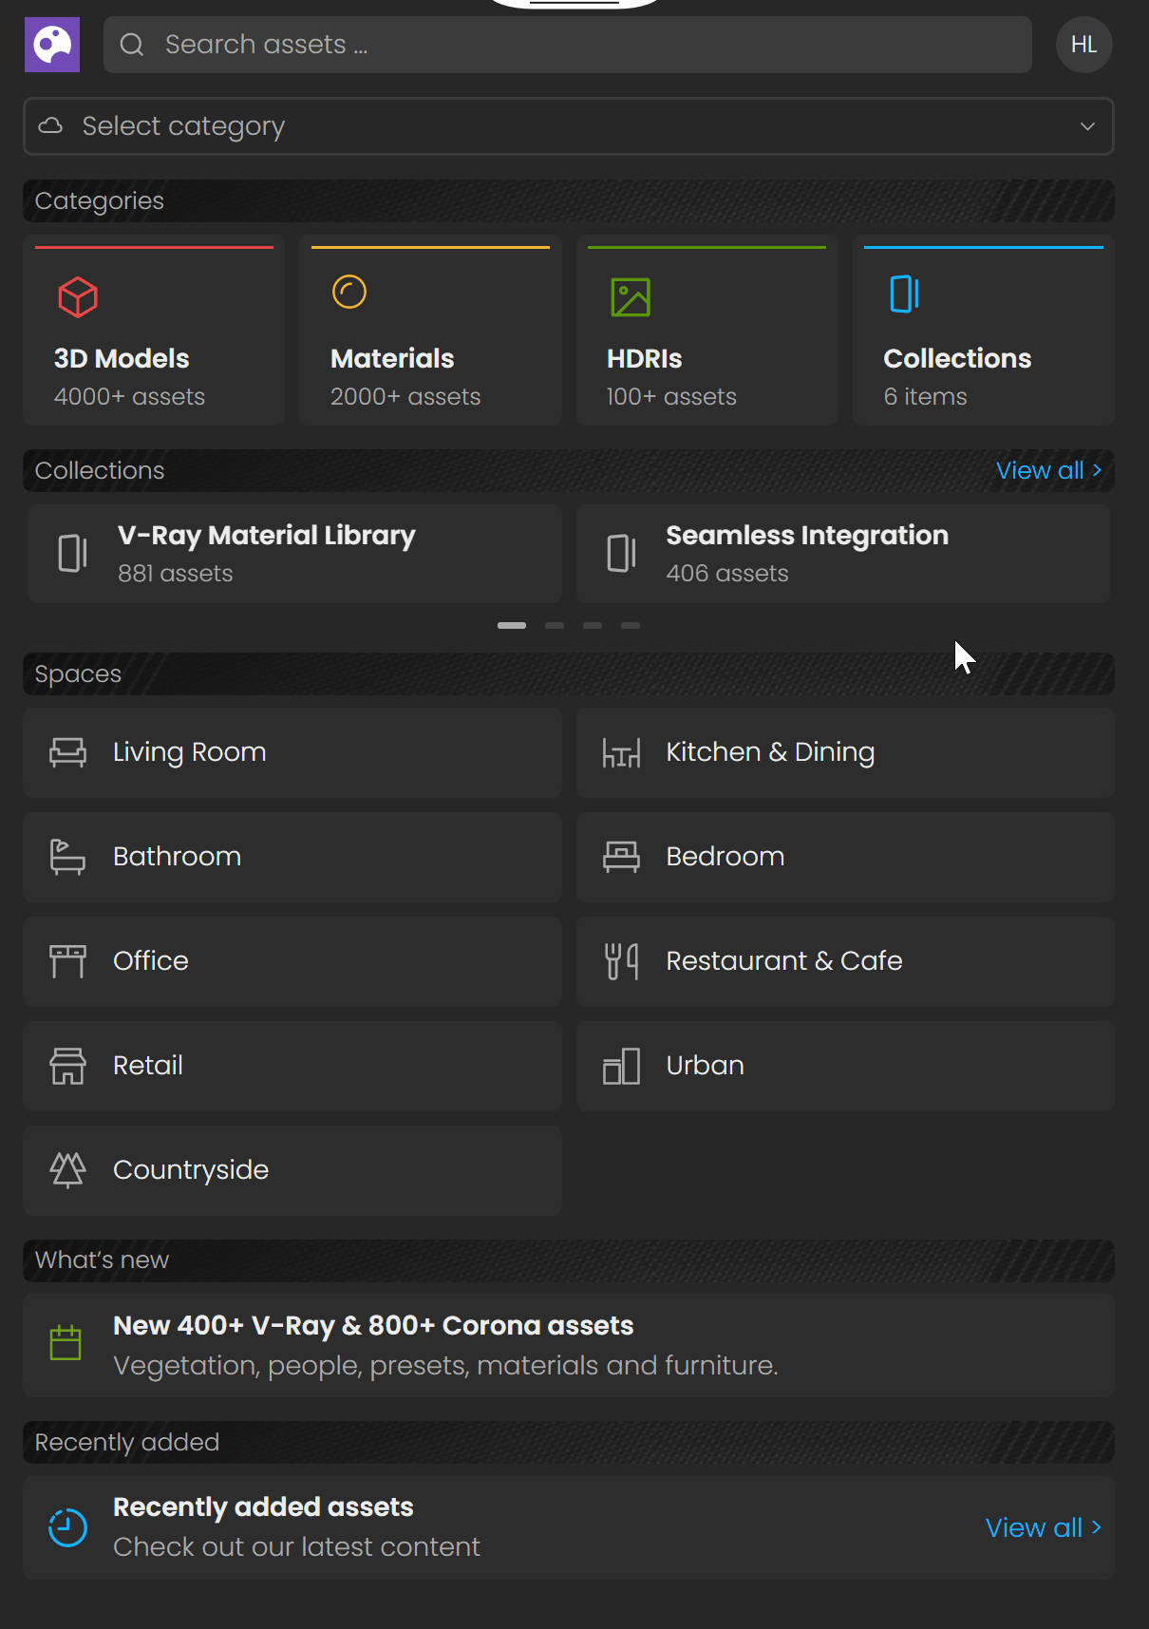Open the V-Ray Material Library collection
This screenshot has width=1149, height=1629.
[x=294, y=554]
